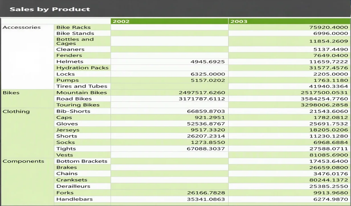Select the Pumps 2002 value 5157.0202
This screenshot has width=351, height=206.
coord(208,80)
